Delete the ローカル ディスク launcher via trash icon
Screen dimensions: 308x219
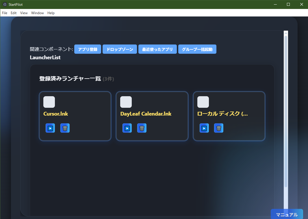[219, 128]
